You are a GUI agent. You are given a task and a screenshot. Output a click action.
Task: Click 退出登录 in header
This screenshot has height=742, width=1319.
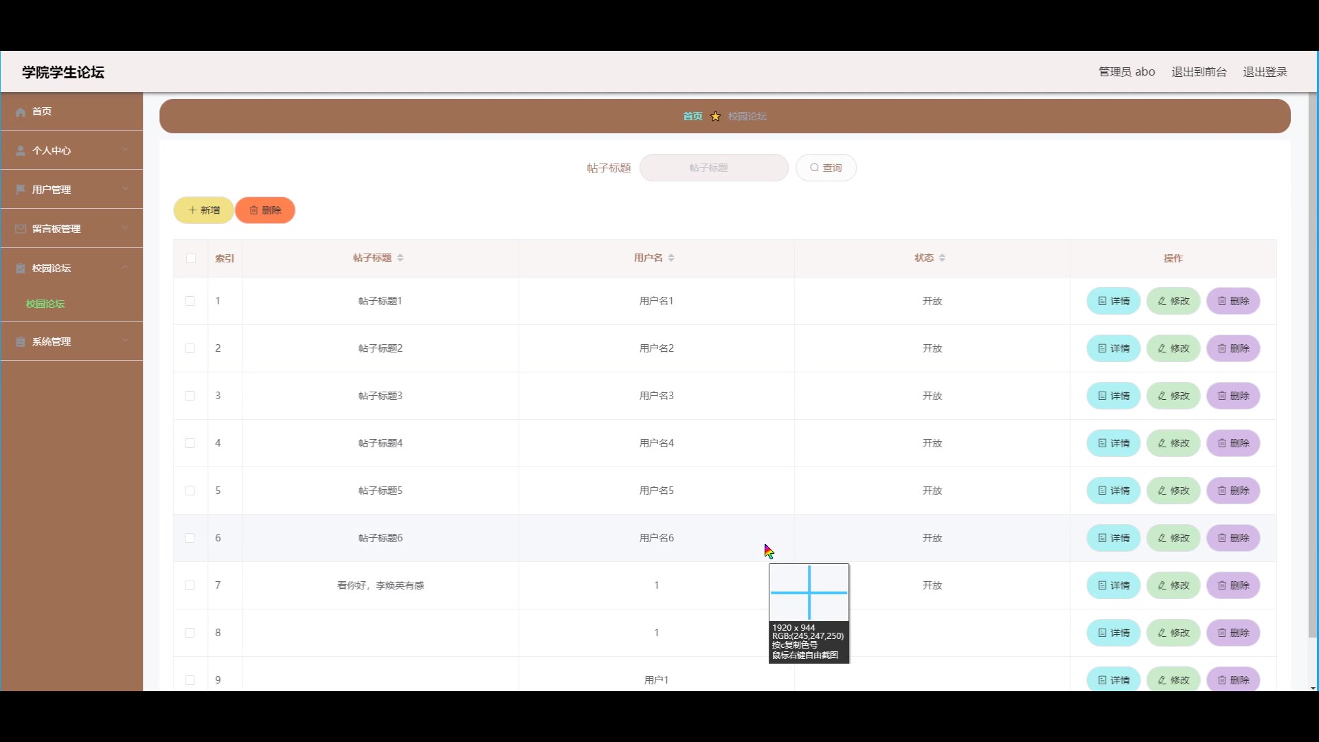click(x=1265, y=72)
